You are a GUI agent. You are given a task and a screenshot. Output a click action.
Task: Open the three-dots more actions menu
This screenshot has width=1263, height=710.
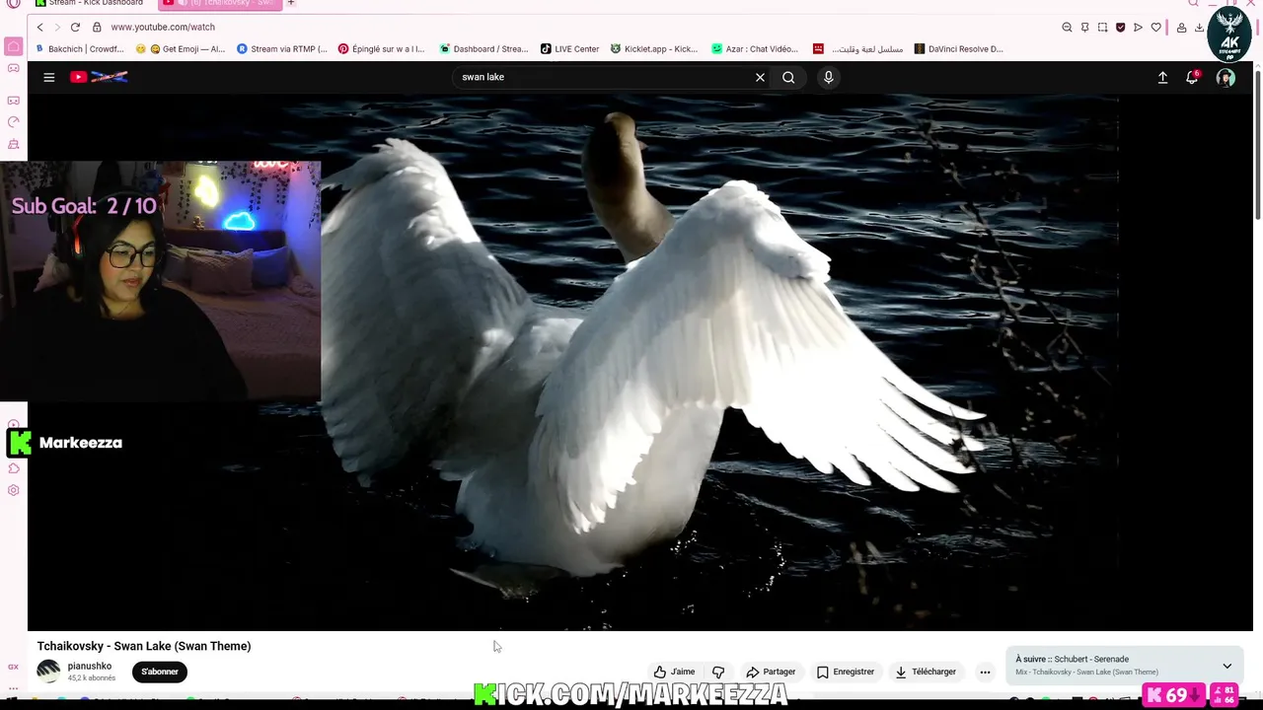(x=985, y=672)
